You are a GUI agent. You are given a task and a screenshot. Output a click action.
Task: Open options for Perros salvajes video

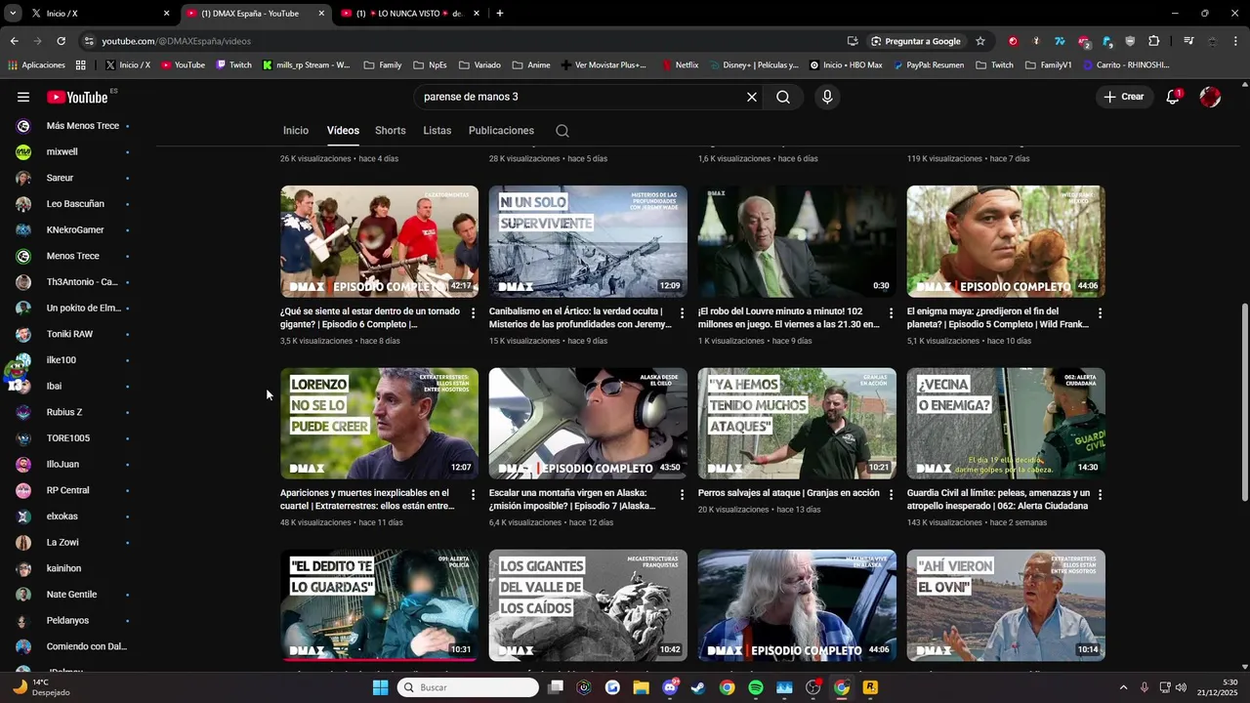pos(891,495)
